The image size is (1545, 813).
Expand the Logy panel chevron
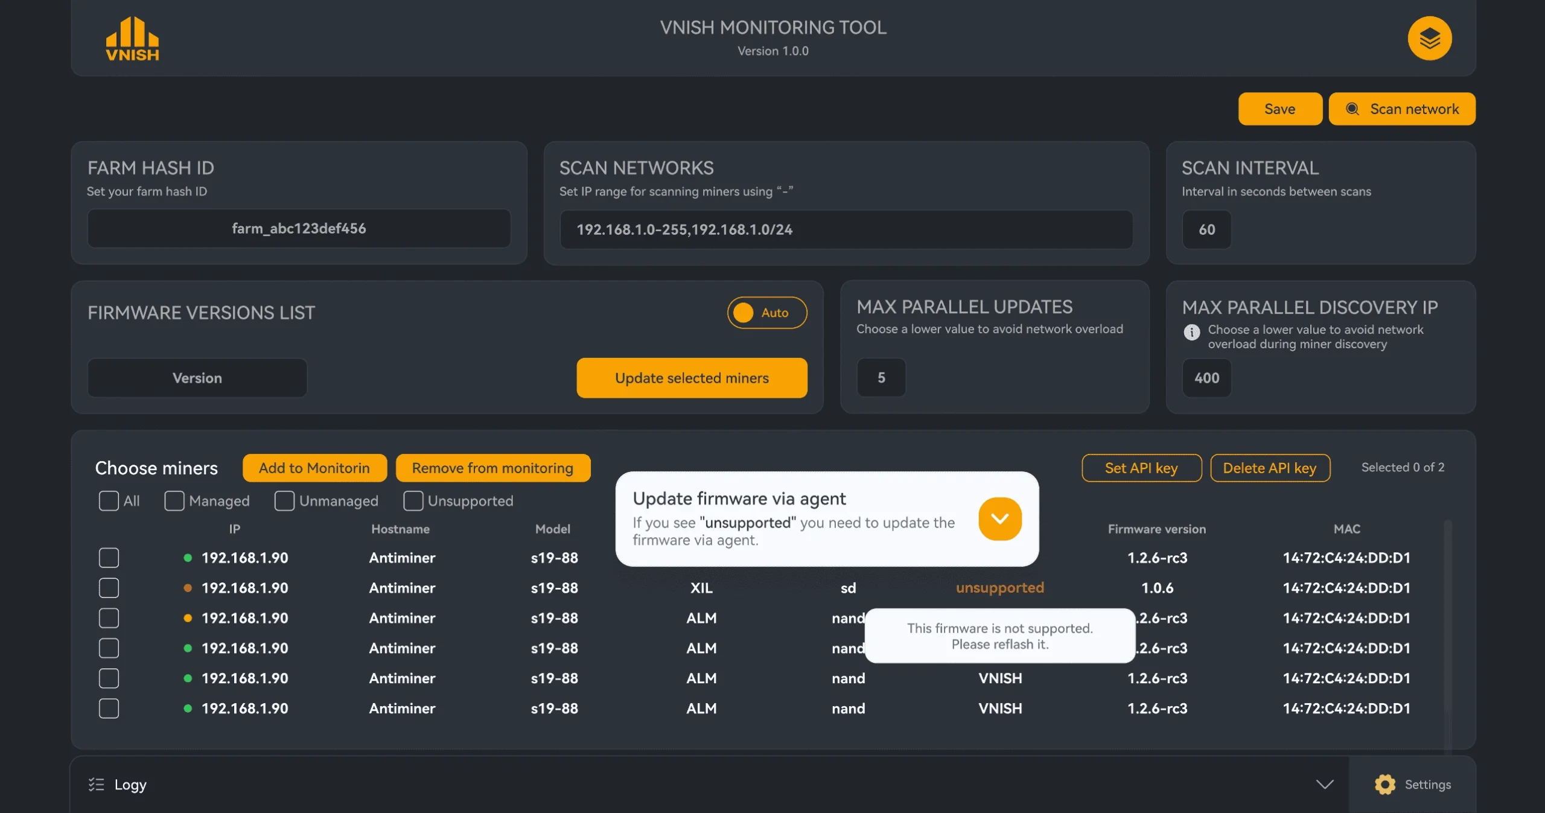(x=1324, y=784)
